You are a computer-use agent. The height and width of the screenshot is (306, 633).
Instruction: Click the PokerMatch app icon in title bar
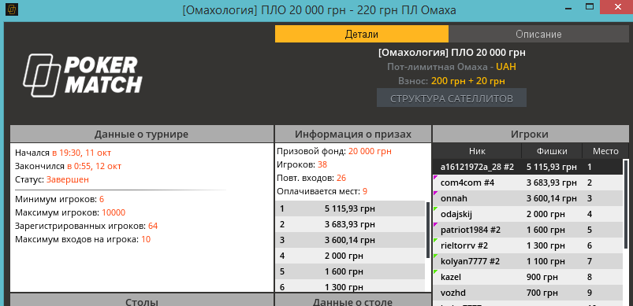coord(12,9)
